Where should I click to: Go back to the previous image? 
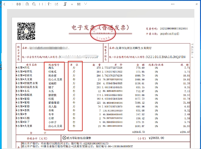pyautogui.click(x=5, y=4)
